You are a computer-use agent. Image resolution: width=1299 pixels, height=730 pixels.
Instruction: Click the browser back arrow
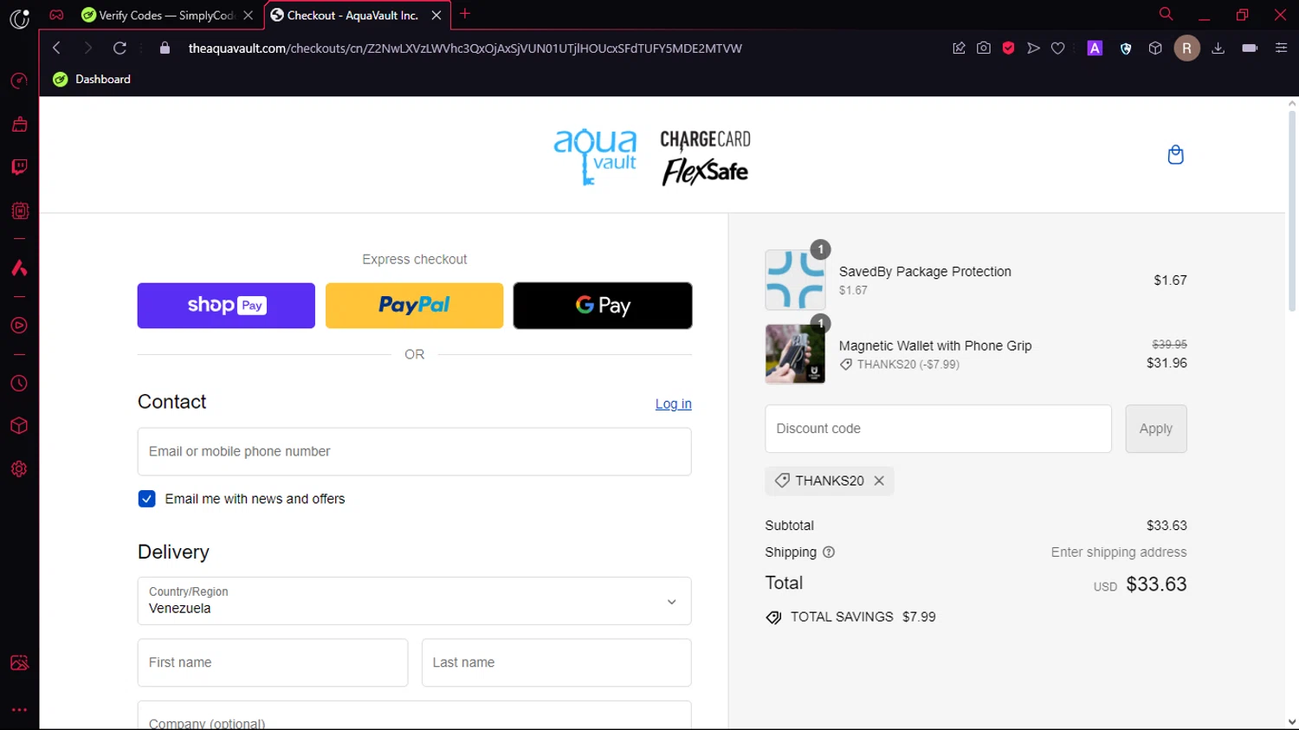click(x=56, y=48)
